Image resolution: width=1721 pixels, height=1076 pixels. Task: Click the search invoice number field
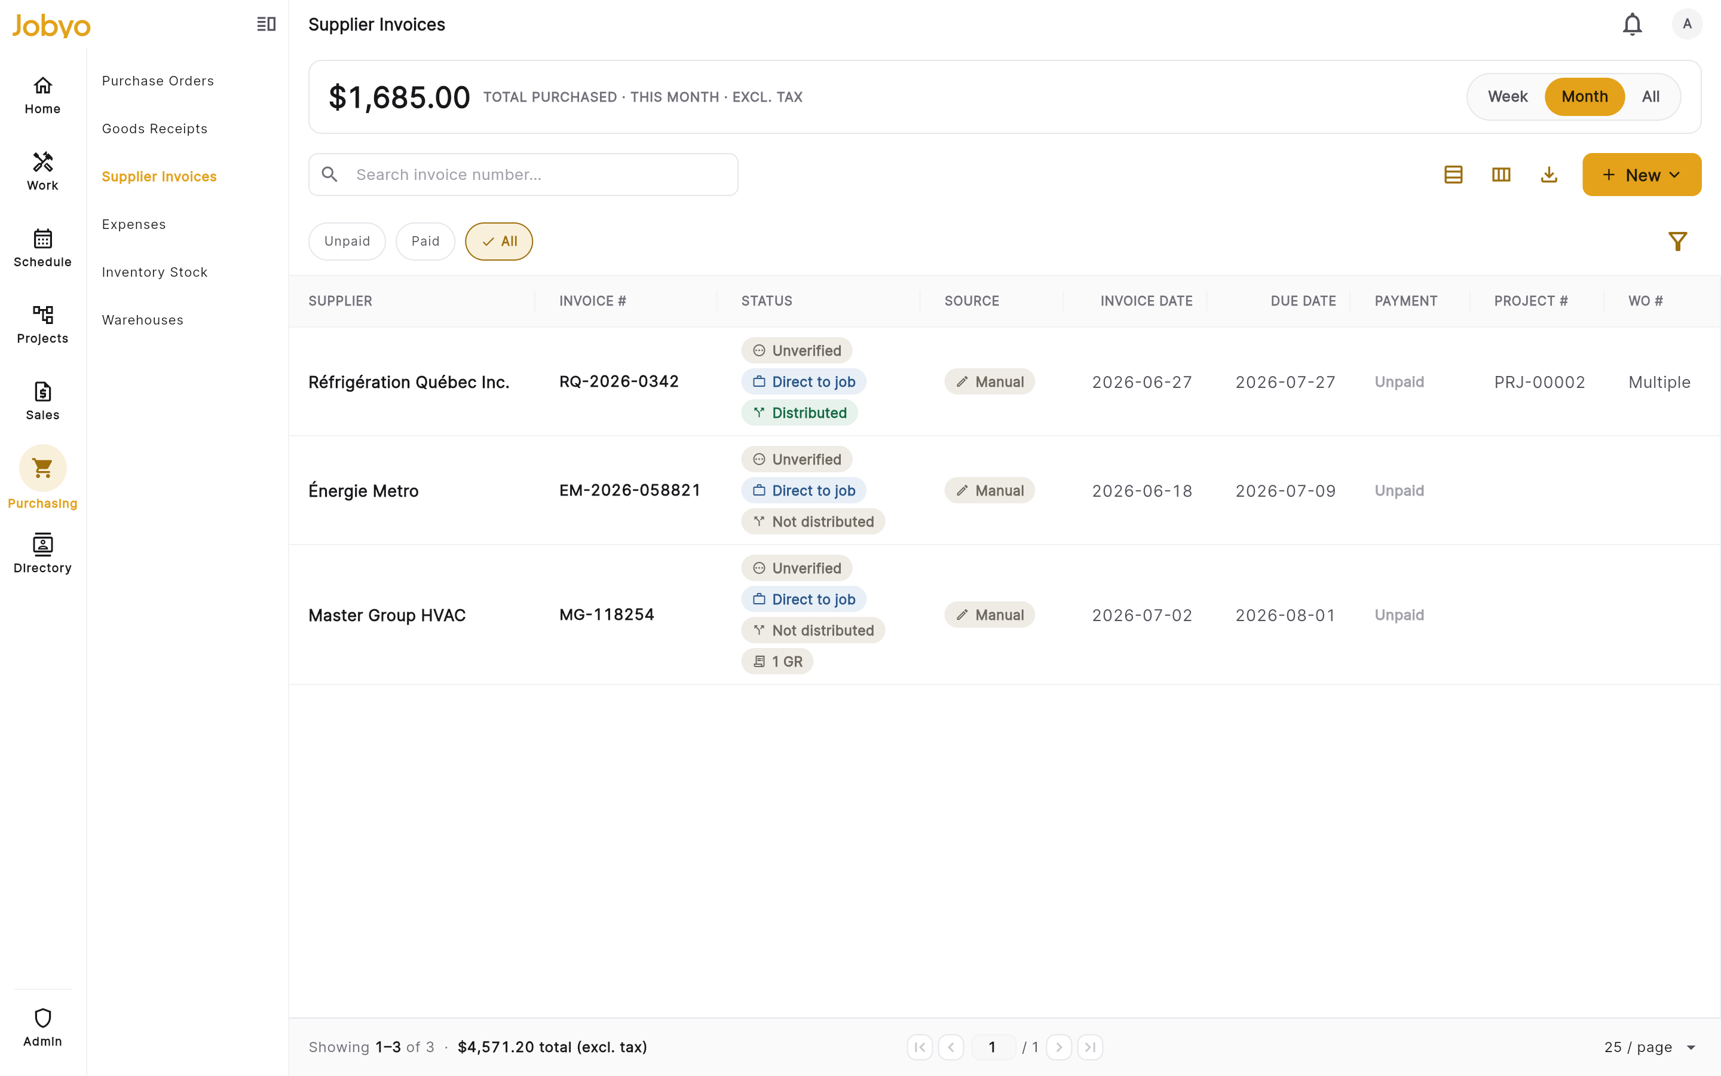(523, 175)
